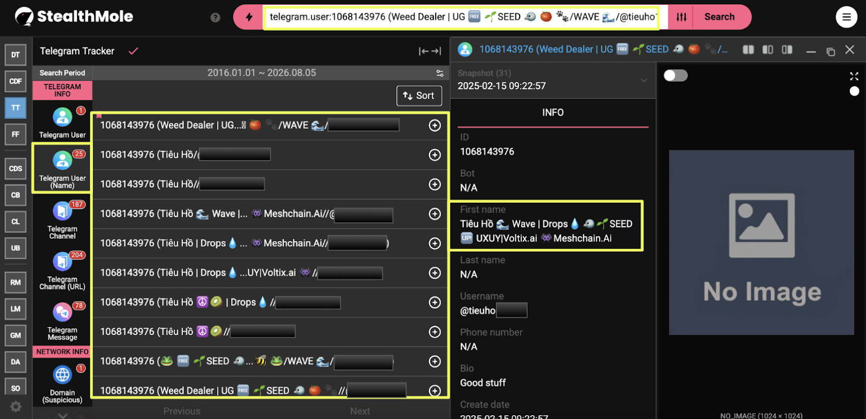Screen dimensions: 866x419
Task: Click the @tieuho username value
Action: pyautogui.click(x=478, y=311)
